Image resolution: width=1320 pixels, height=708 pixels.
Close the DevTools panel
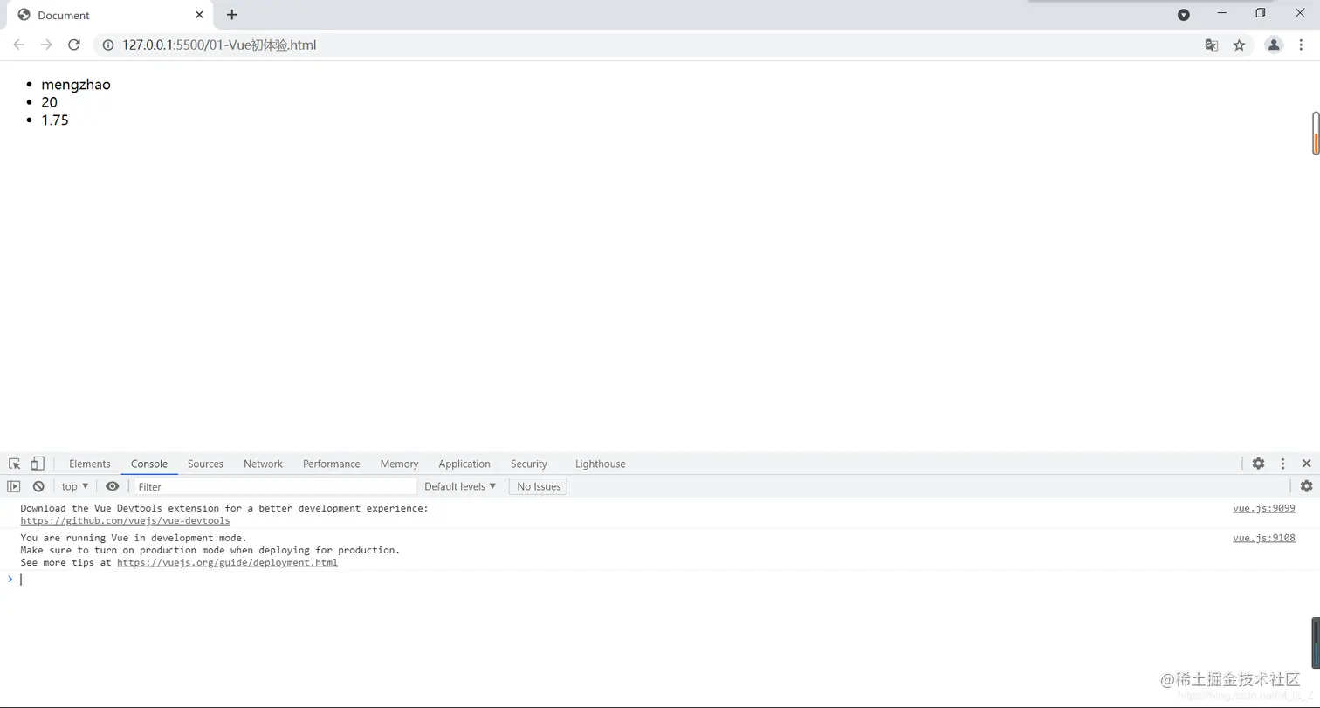tap(1306, 464)
